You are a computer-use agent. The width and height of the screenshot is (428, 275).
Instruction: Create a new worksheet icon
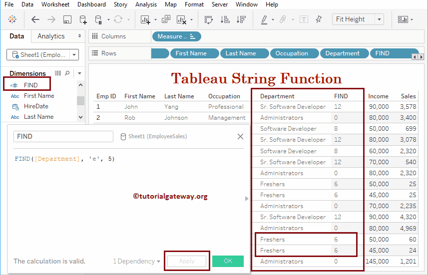click(145, 19)
